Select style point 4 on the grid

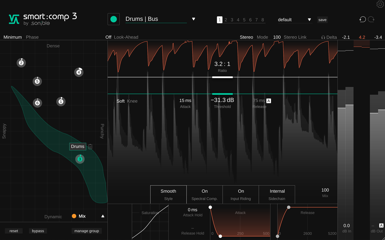coord(79,72)
